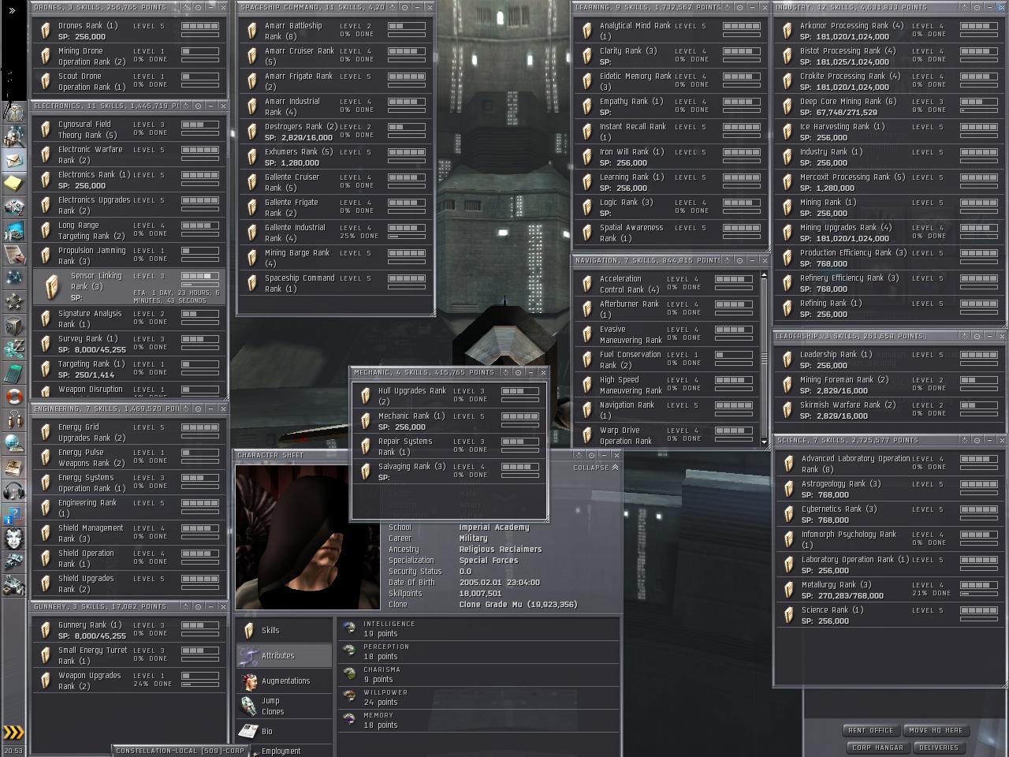
Task: Click the character portrait in Character Sheet
Action: tap(307, 536)
